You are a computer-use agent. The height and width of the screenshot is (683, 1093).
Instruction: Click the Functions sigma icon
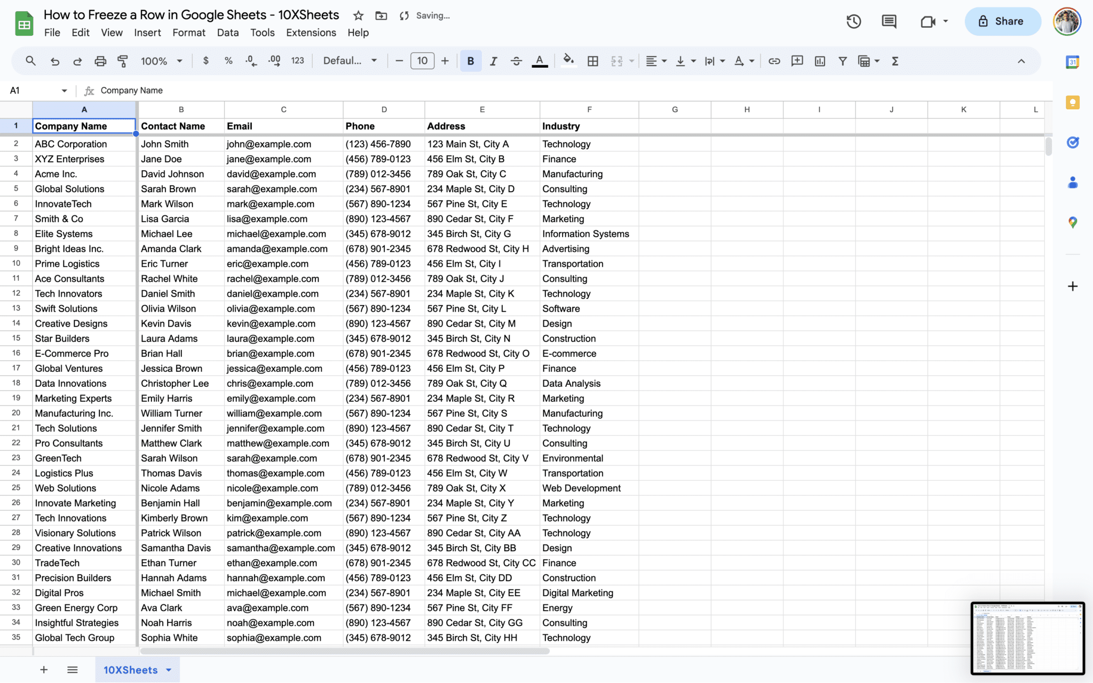tap(895, 61)
